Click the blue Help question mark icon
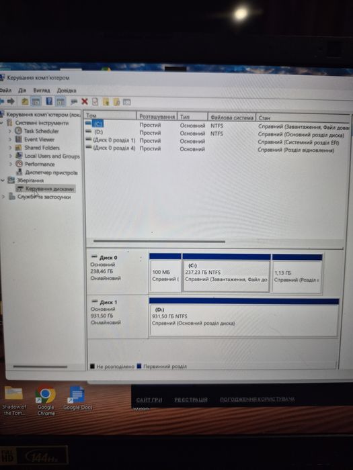 coord(49,101)
